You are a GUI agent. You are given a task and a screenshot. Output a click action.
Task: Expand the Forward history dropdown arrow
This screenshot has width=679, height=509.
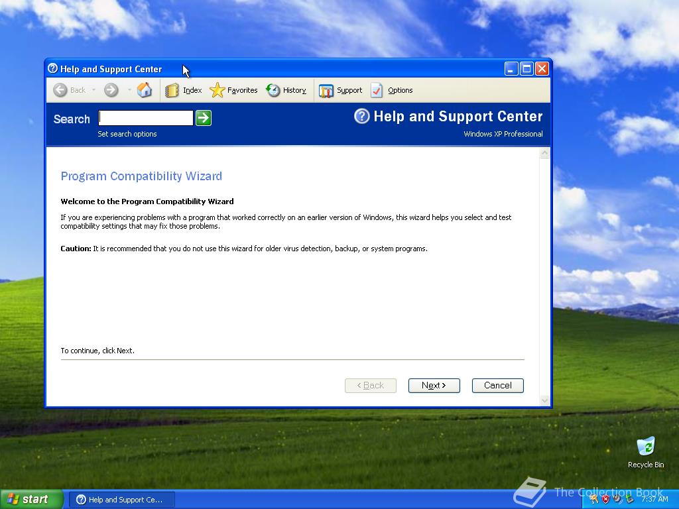click(x=129, y=90)
